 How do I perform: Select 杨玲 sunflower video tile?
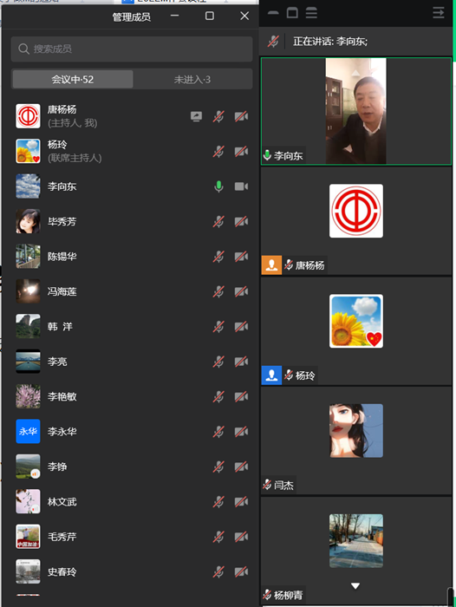(x=356, y=321)
